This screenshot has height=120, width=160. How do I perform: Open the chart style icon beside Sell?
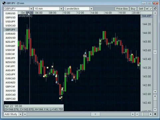(147, 9)
